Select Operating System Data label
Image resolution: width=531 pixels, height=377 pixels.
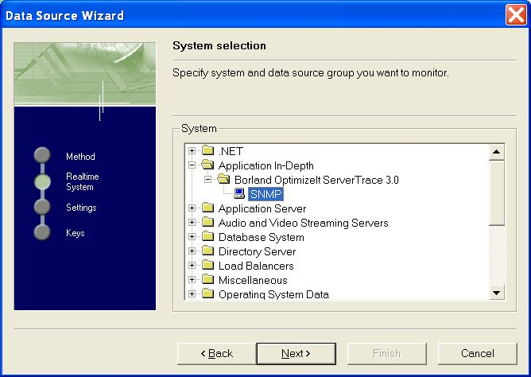pos(273,294)
